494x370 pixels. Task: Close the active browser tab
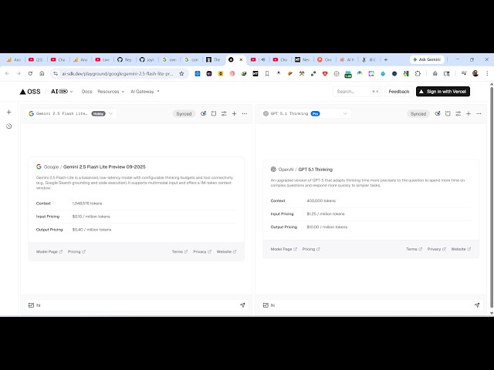tap(241, 59)
